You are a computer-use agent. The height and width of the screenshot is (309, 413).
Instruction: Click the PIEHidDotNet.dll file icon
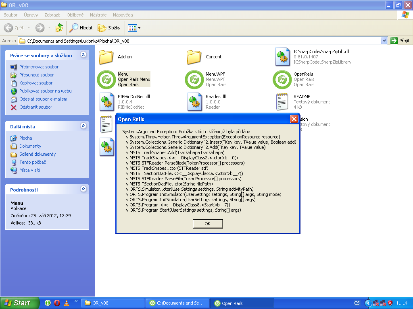(x=106, y=102)
